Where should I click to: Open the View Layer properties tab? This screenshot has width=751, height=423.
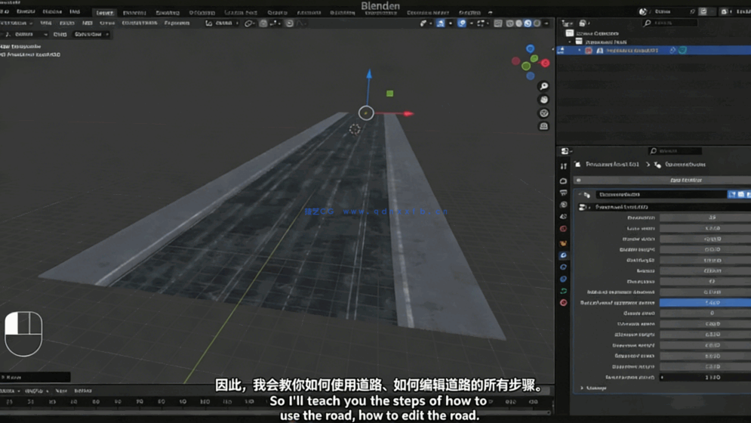(564, 205)
